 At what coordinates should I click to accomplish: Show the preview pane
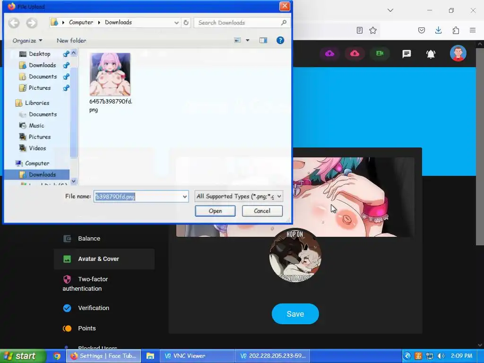pos(263,40)
